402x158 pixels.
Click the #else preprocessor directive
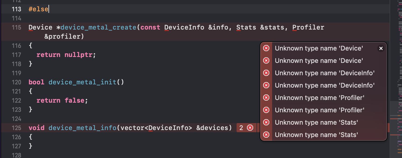[39, 9]
